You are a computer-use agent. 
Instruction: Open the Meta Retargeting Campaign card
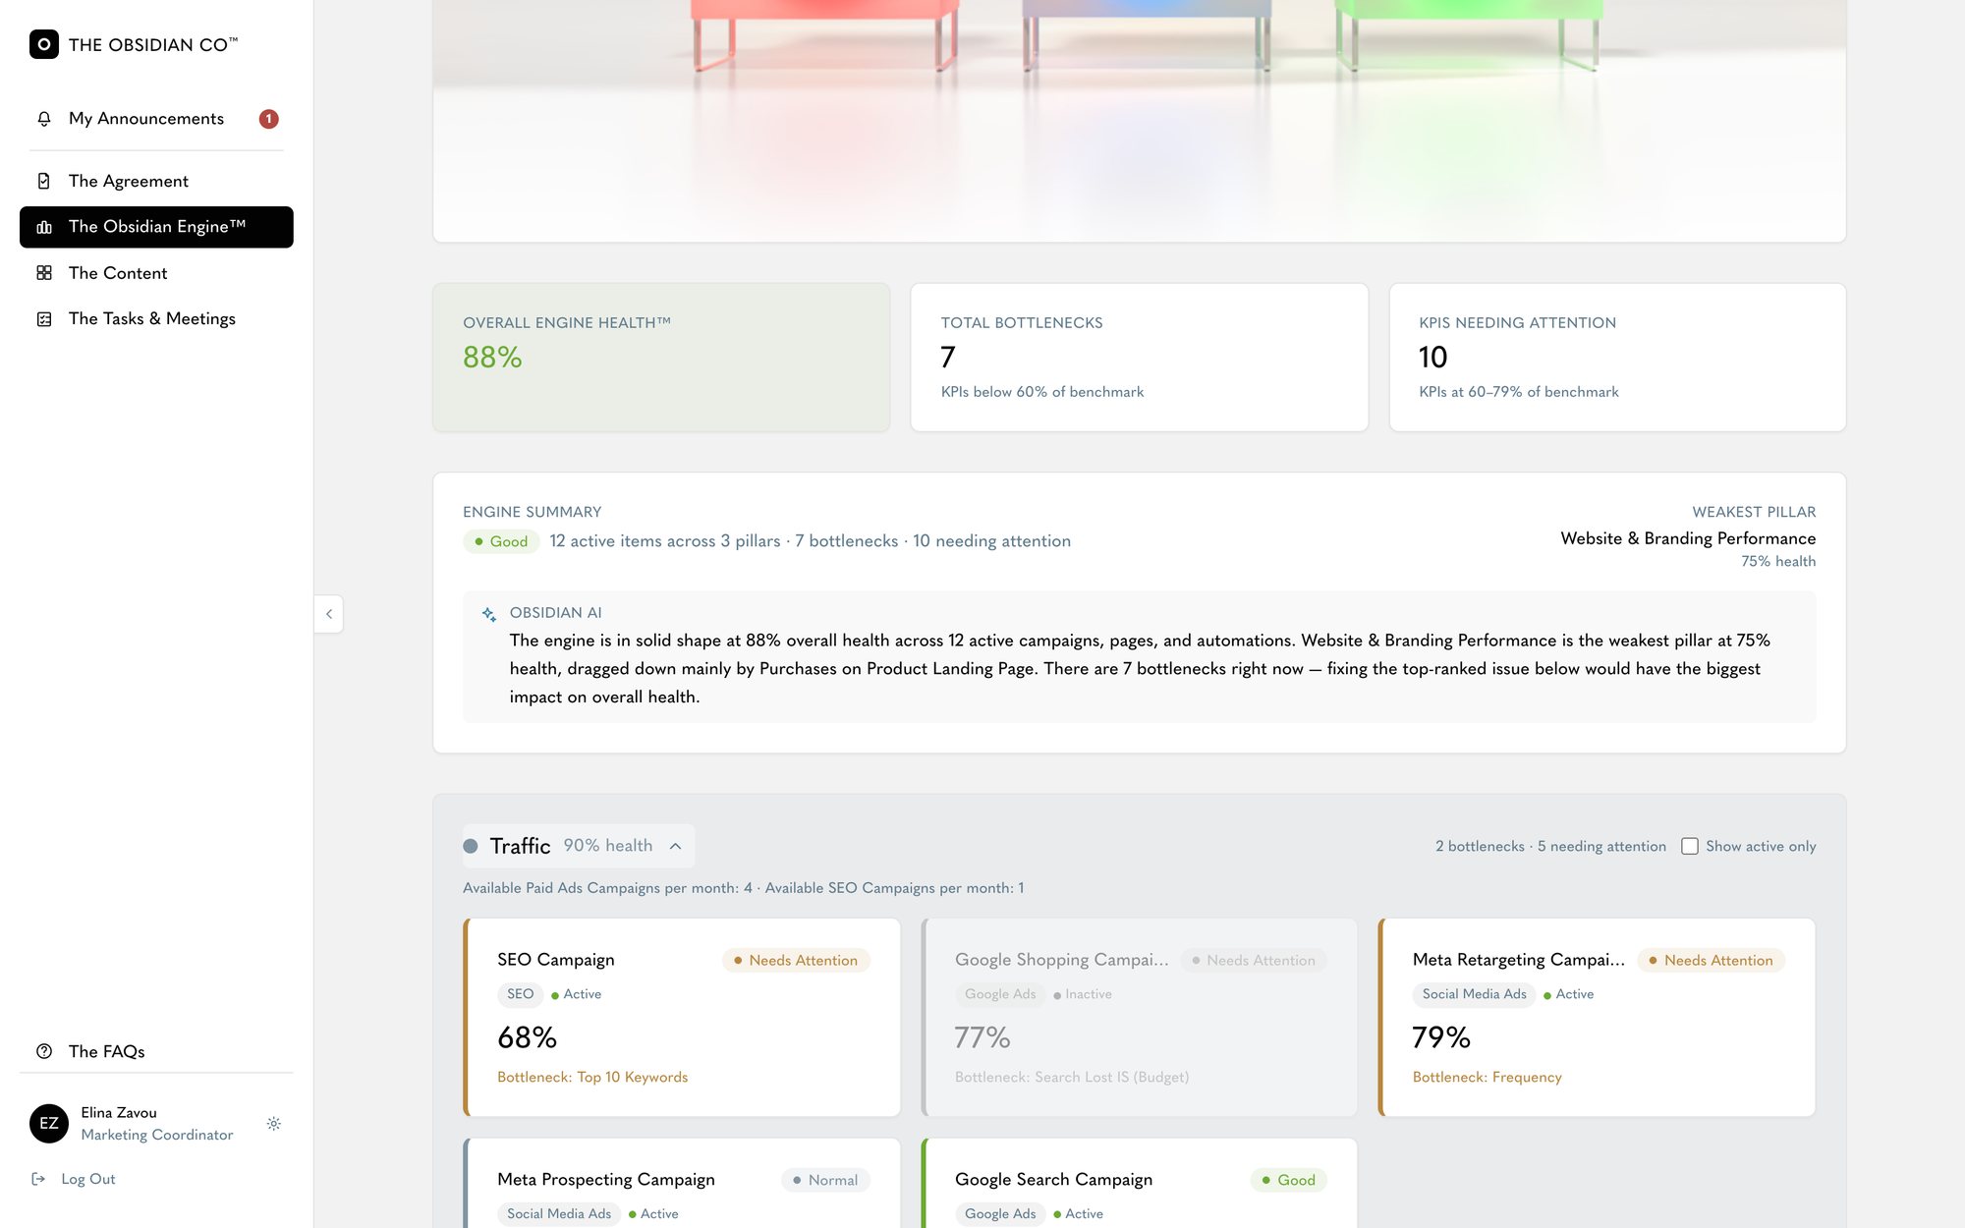[1598, 1017]
